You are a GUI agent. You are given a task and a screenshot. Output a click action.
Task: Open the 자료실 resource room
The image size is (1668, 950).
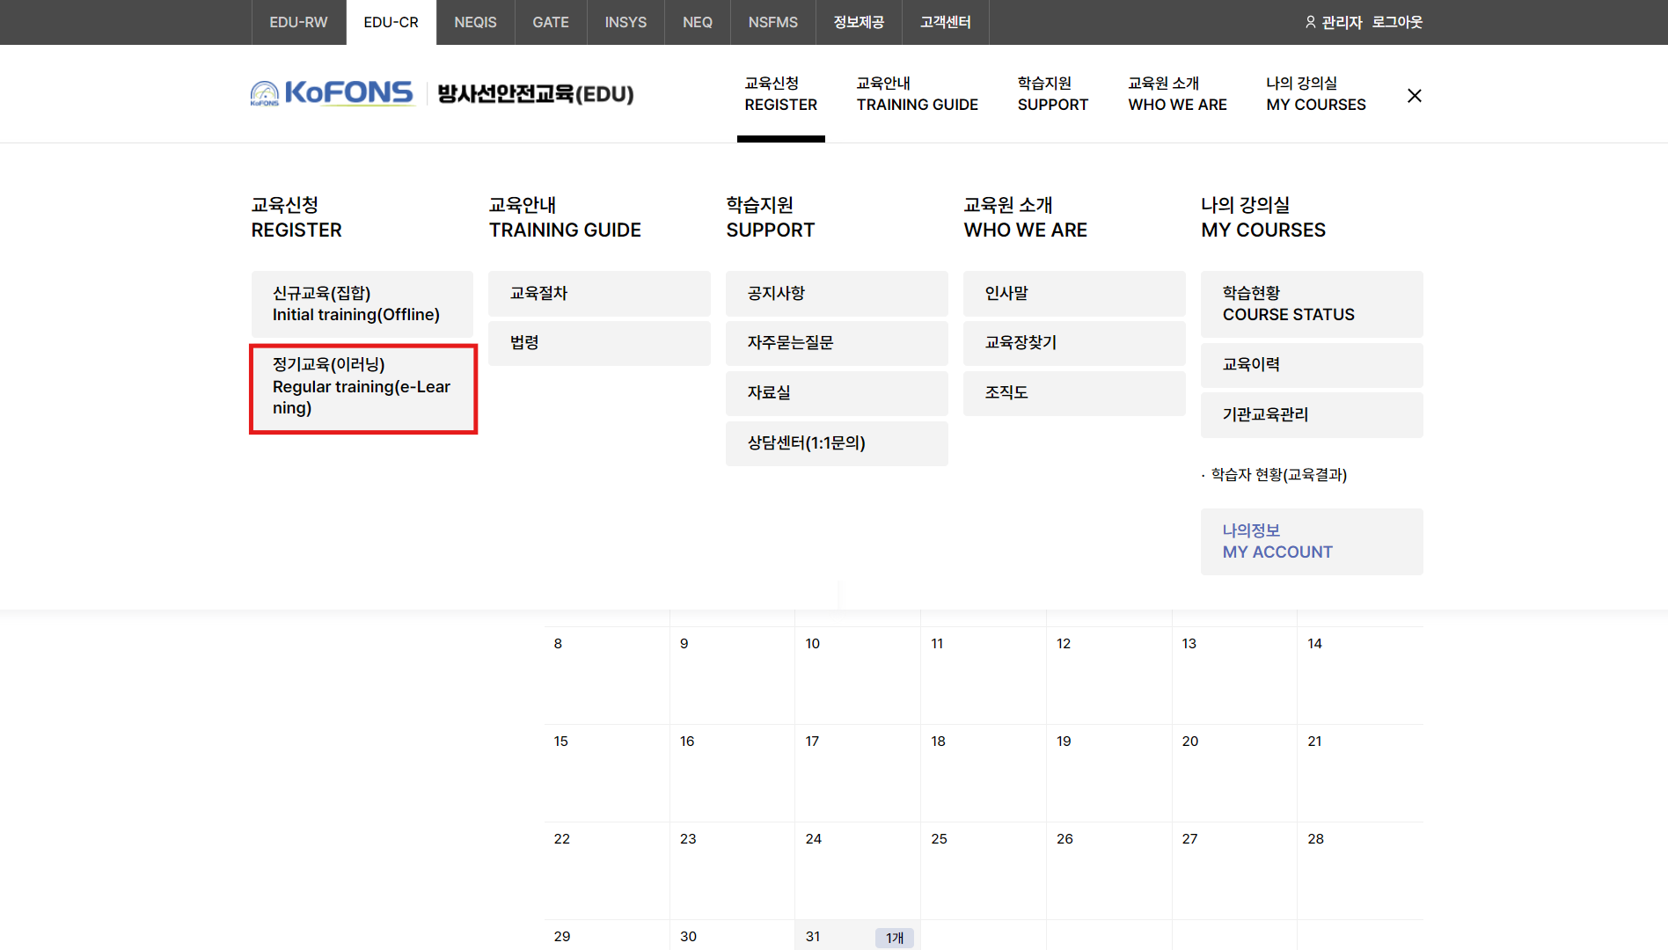pyautogui.click(x=837, y=393)
